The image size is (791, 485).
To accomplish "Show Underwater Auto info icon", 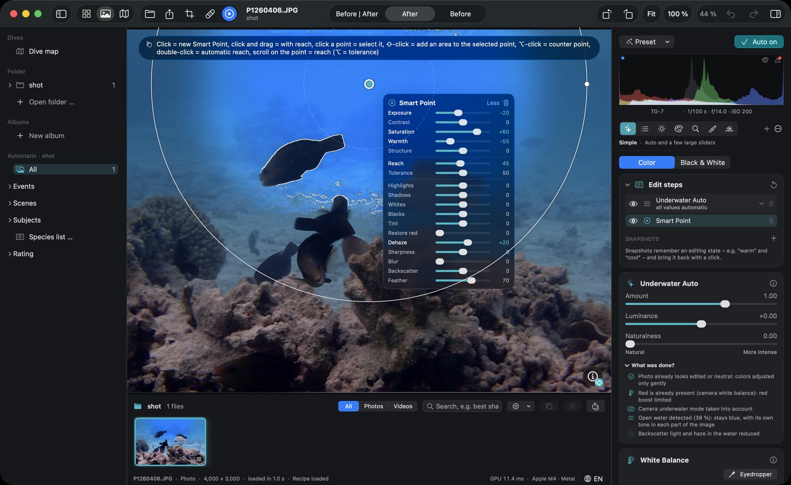I will (773, 283).
